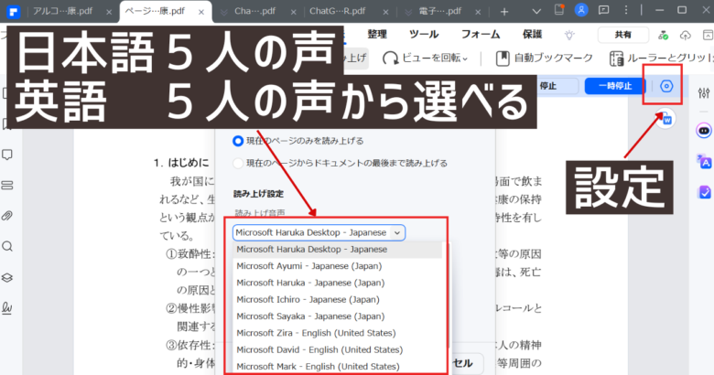Click the 1. はじめに heading in document
714x375 pixels.
[180, 163]
